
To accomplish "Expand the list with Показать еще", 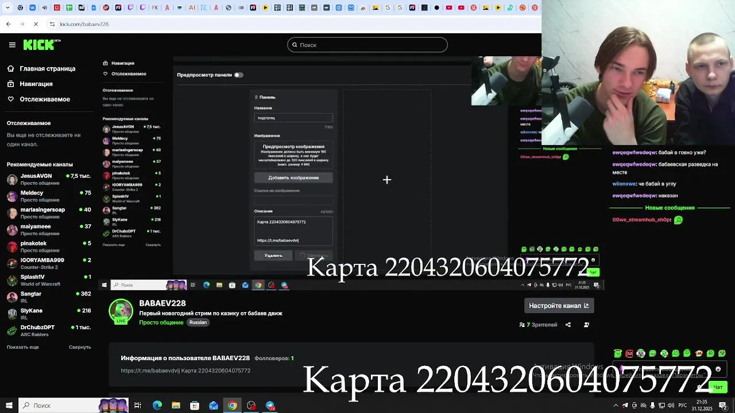I will (x=23, y=347).
